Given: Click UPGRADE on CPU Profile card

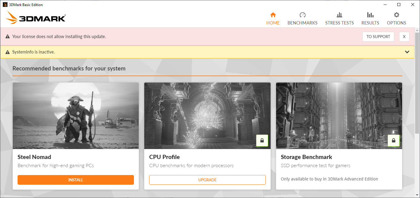Looking at the screenshot, I should pyautogui.click(x=207, y=180).
